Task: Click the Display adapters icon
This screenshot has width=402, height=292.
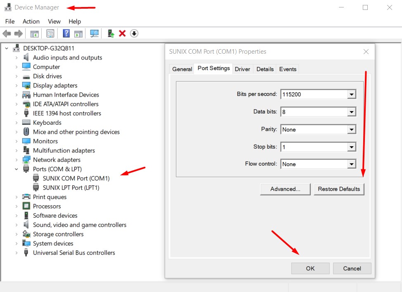Action: (x=26, y=85)
